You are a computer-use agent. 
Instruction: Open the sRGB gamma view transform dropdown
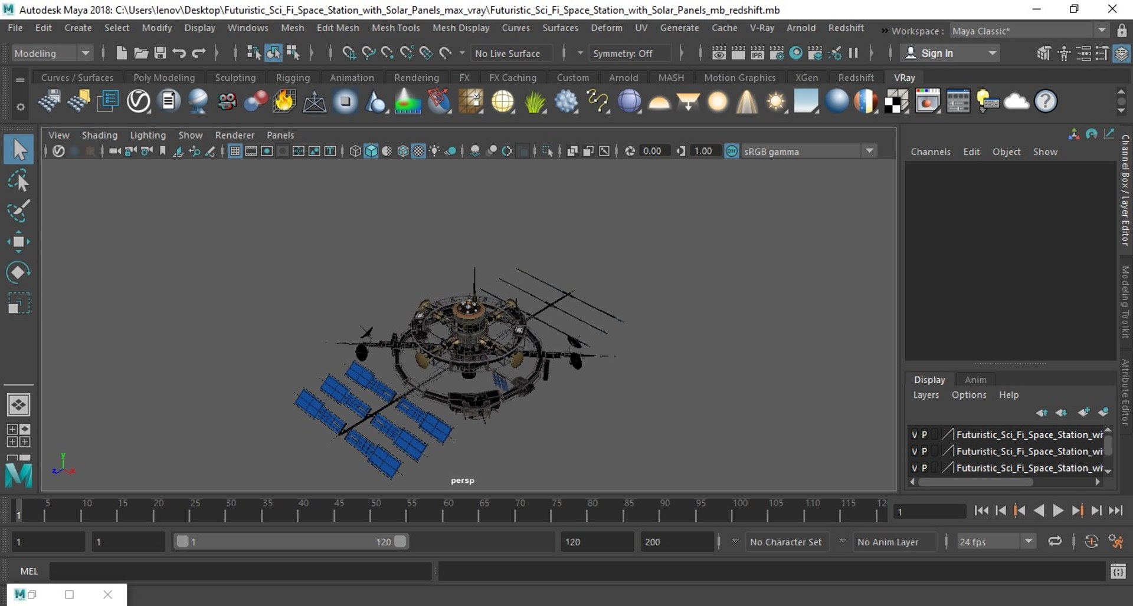pos(869,151)
